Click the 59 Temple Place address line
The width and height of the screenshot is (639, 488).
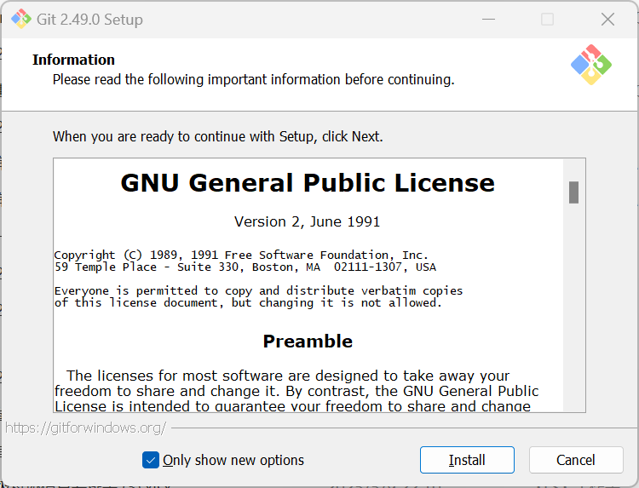click(245, 267)
